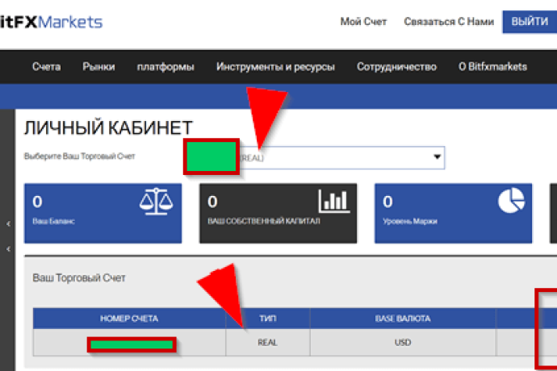Open the Мой Счет link
Image resolution: width=557 pixels, height=371 pixels.
[363, 22]
